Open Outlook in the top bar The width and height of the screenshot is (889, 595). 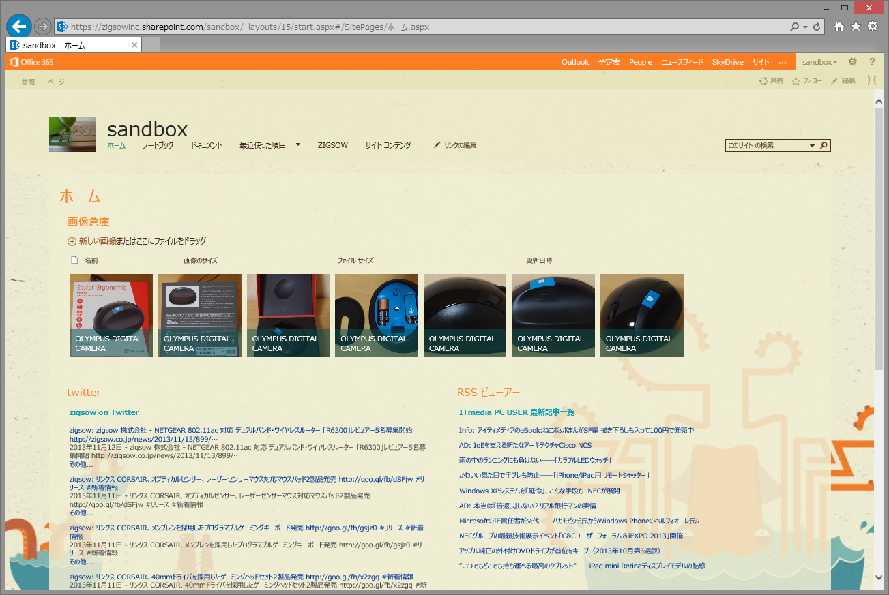pyautogui.click(x=575, y=62)
